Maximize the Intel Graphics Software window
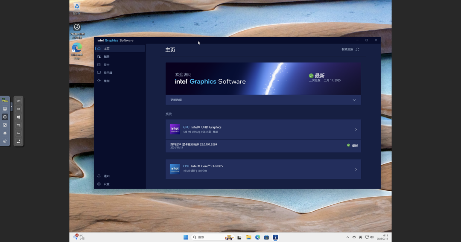Viewport: 461px width, 242px height. click(367, 40)
